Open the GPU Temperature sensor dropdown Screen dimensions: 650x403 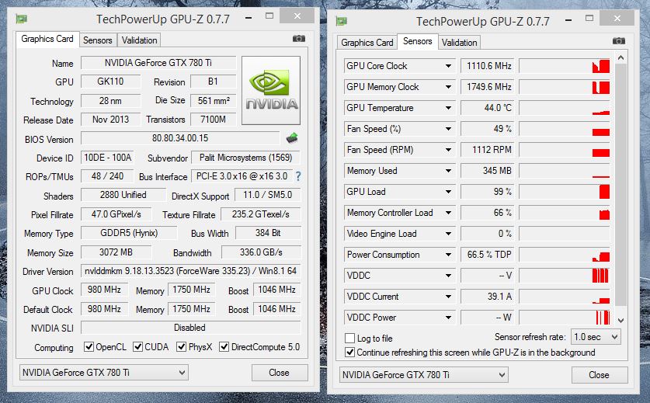[448, 108]
